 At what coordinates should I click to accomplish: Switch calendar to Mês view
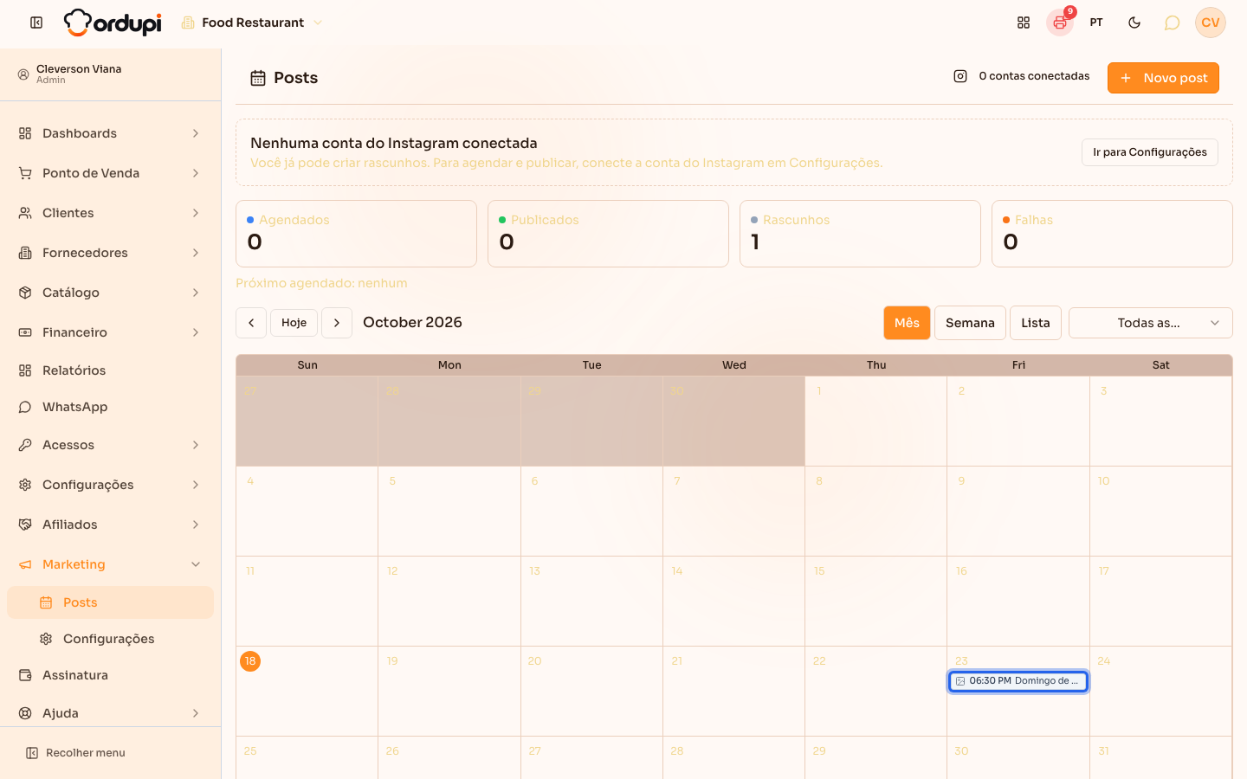[907, 323]
